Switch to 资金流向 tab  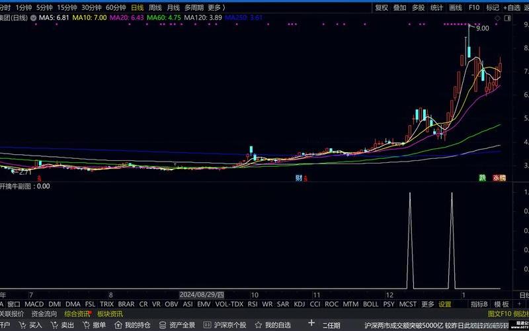pos(44,314)
